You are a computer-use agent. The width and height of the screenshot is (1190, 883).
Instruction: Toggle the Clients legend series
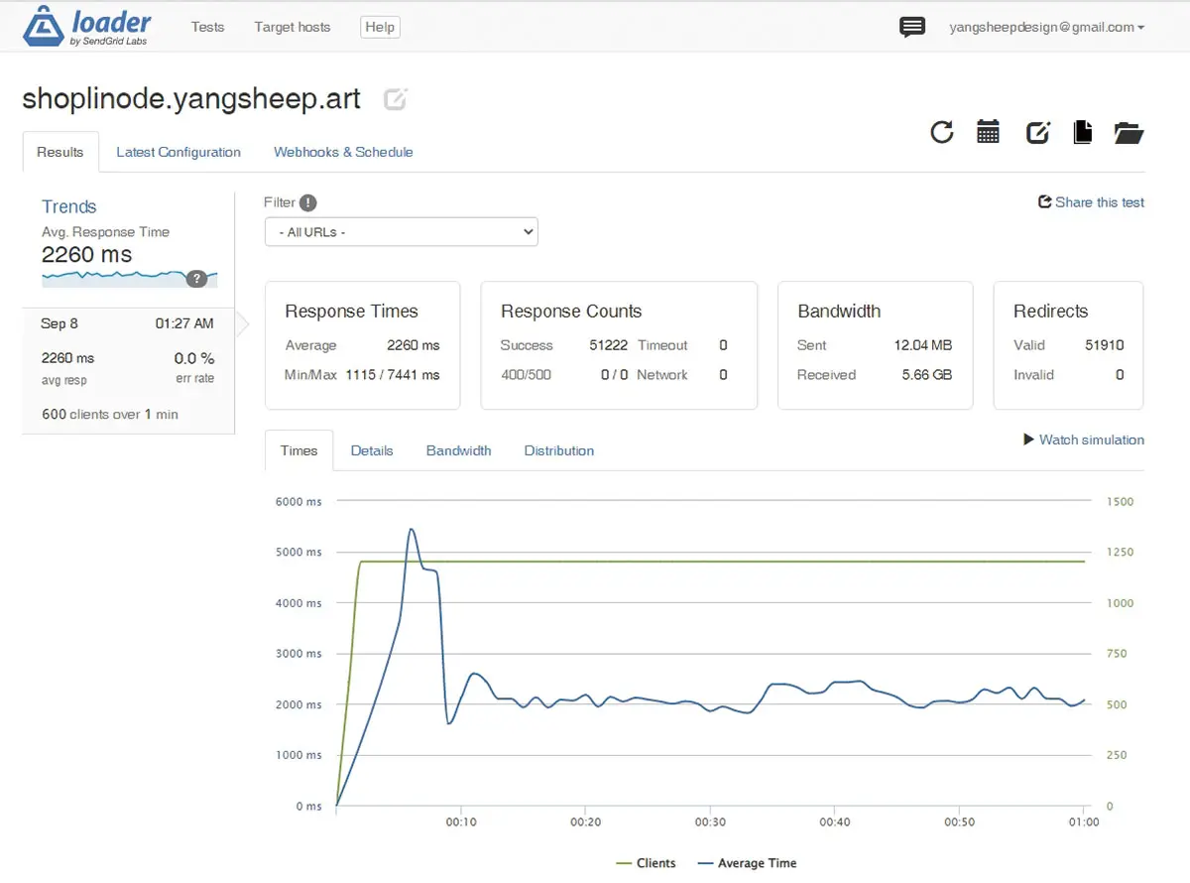[x=646, y=863]
